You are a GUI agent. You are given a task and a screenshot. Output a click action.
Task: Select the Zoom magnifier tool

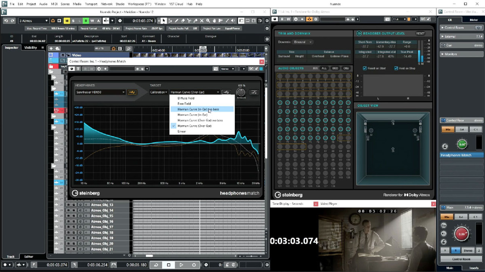point(208,21)
